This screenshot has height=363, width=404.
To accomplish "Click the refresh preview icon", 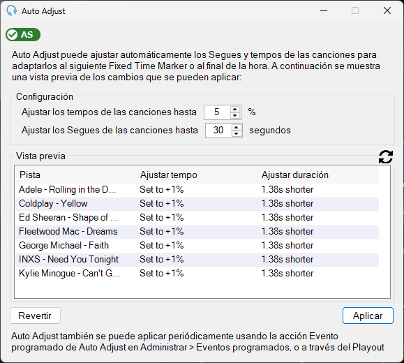I will pyautogui.click(x=385, y=156).
